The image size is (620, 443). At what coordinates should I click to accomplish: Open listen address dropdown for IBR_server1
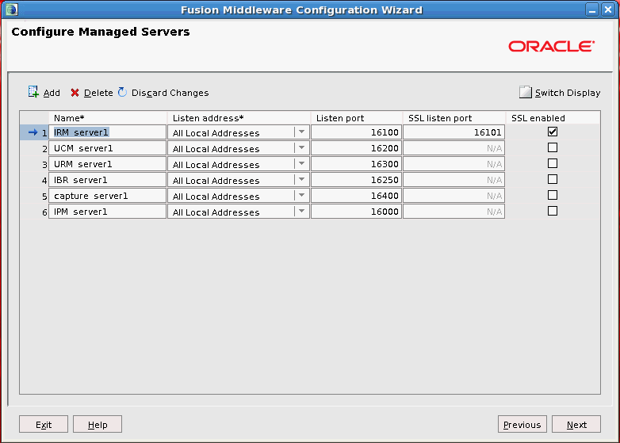tap(302, 179)
